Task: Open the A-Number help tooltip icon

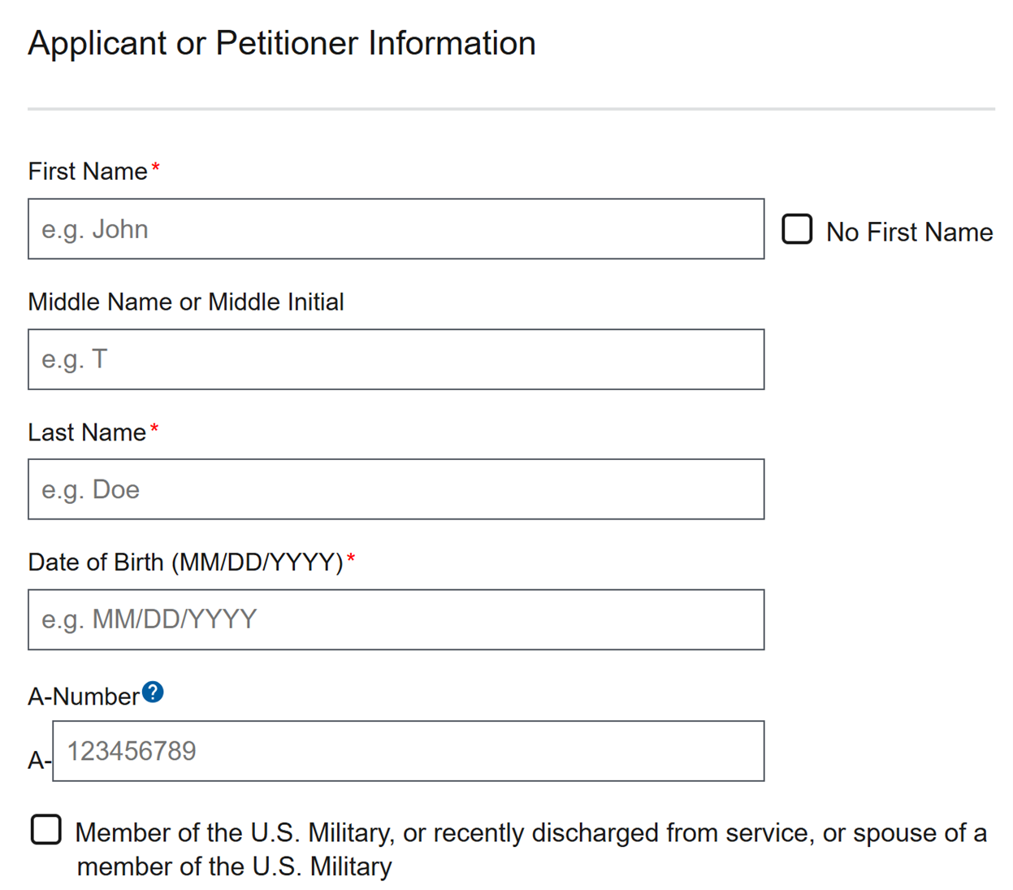Action: 153,692
